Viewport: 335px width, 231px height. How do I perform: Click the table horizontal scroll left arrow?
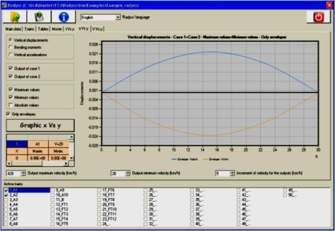pyautogui.click(x=9, y=164)
